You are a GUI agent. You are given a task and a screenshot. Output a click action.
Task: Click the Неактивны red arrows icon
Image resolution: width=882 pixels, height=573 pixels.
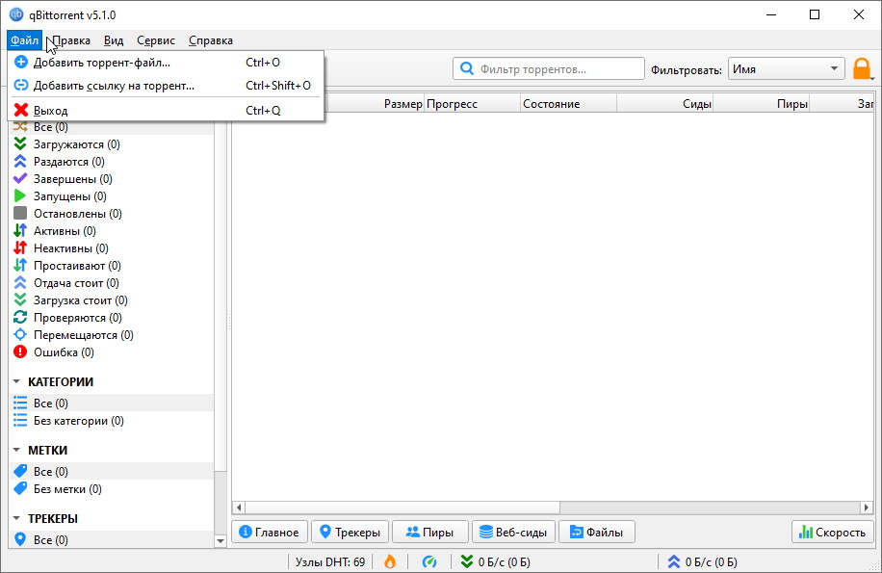20,248
